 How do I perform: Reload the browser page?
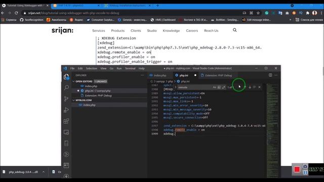pos(16,13)
